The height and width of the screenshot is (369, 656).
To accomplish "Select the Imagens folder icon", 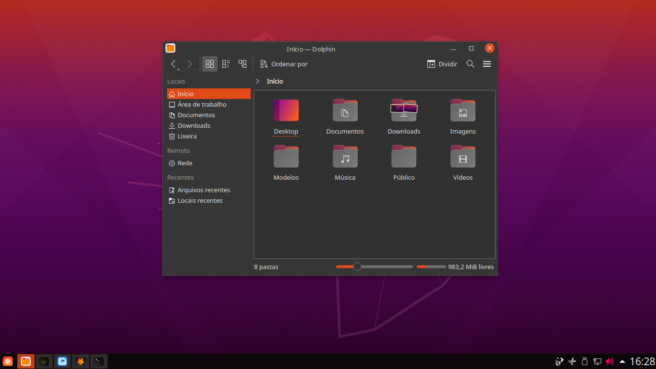I will click(462, 111).
